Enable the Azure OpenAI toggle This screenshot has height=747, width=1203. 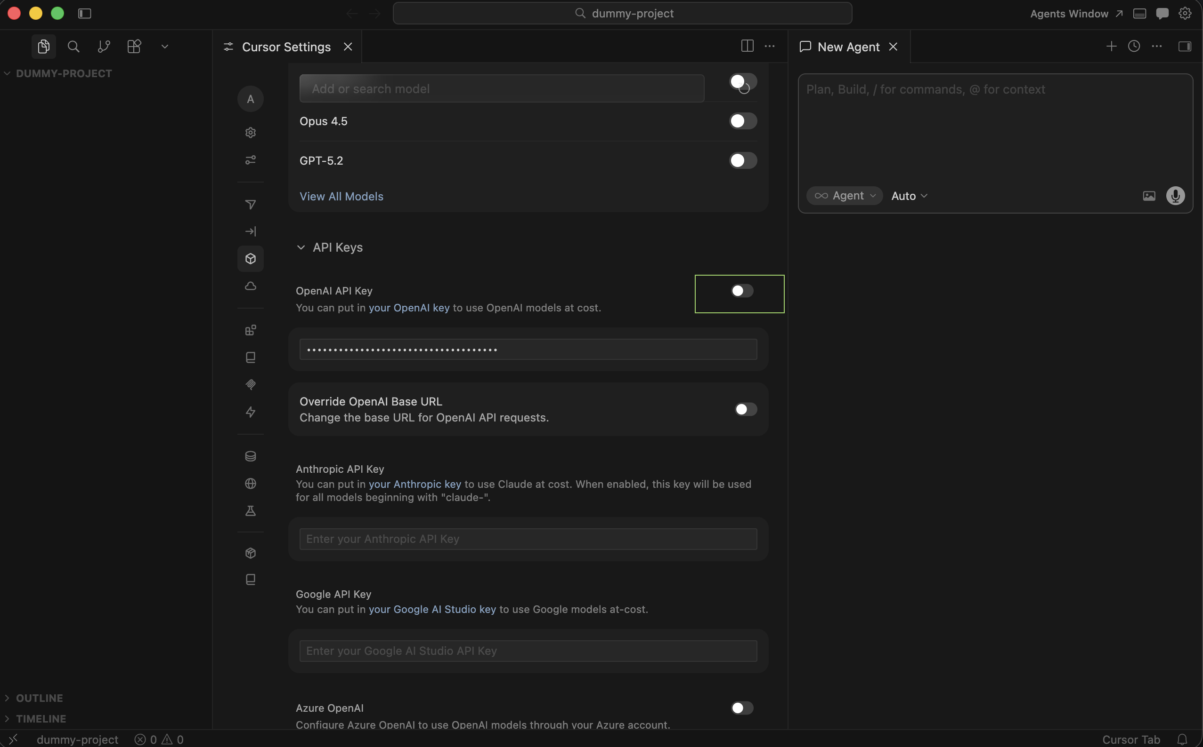[742, 708]
